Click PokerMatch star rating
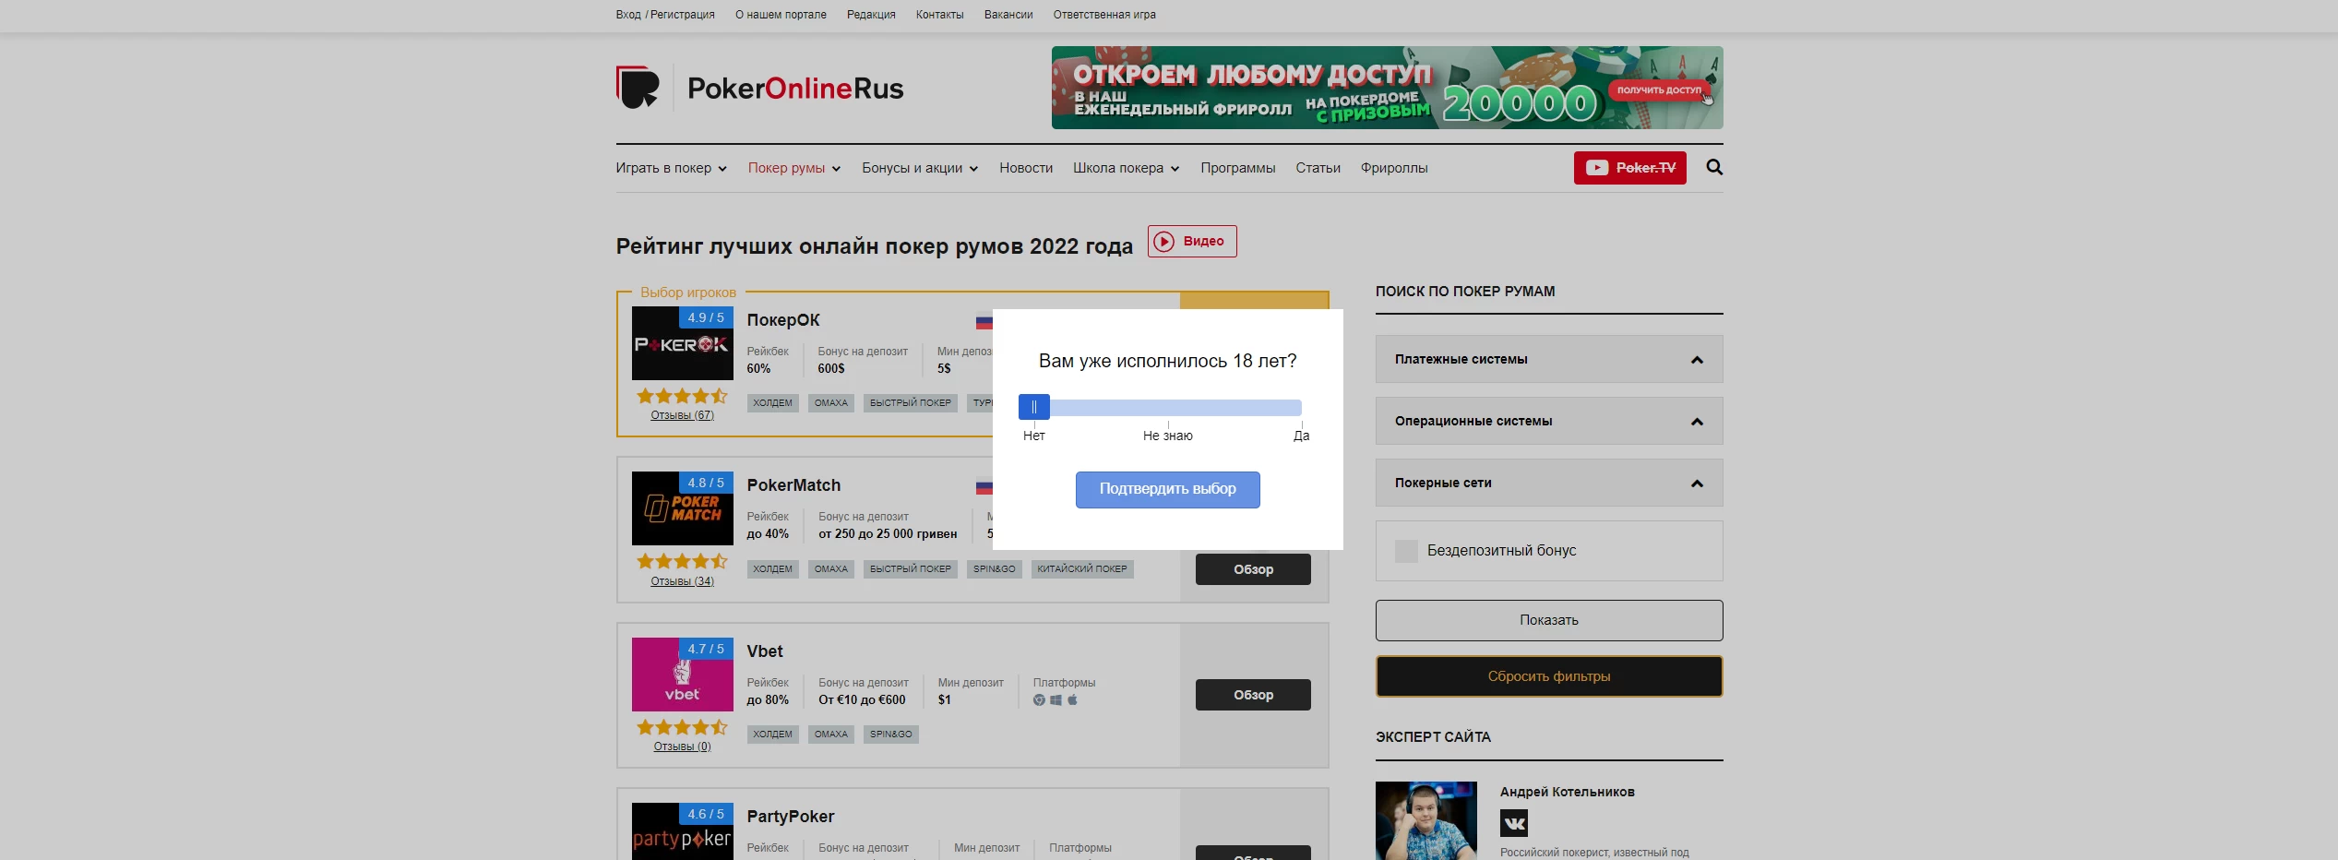 click(x=682, y=561)
